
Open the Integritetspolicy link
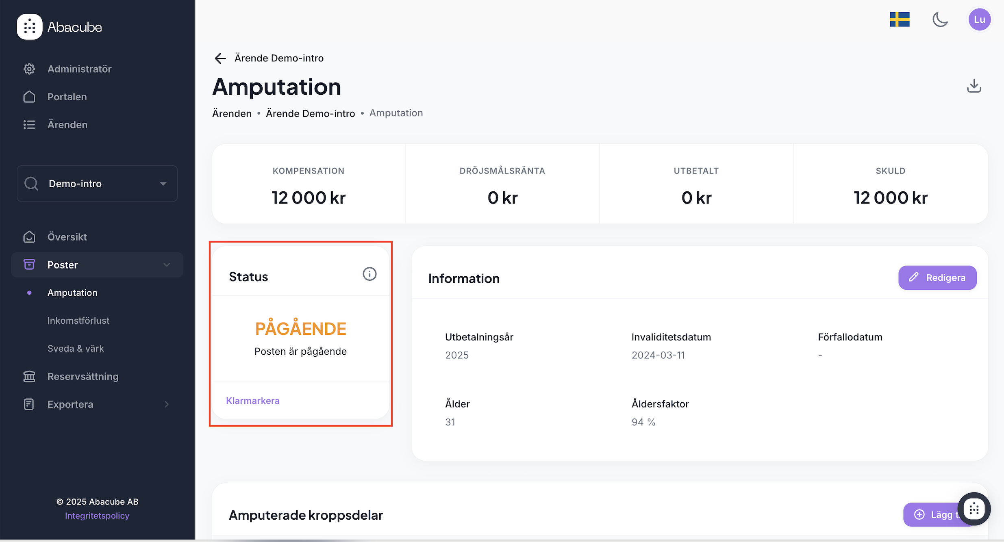pos(97,516)
